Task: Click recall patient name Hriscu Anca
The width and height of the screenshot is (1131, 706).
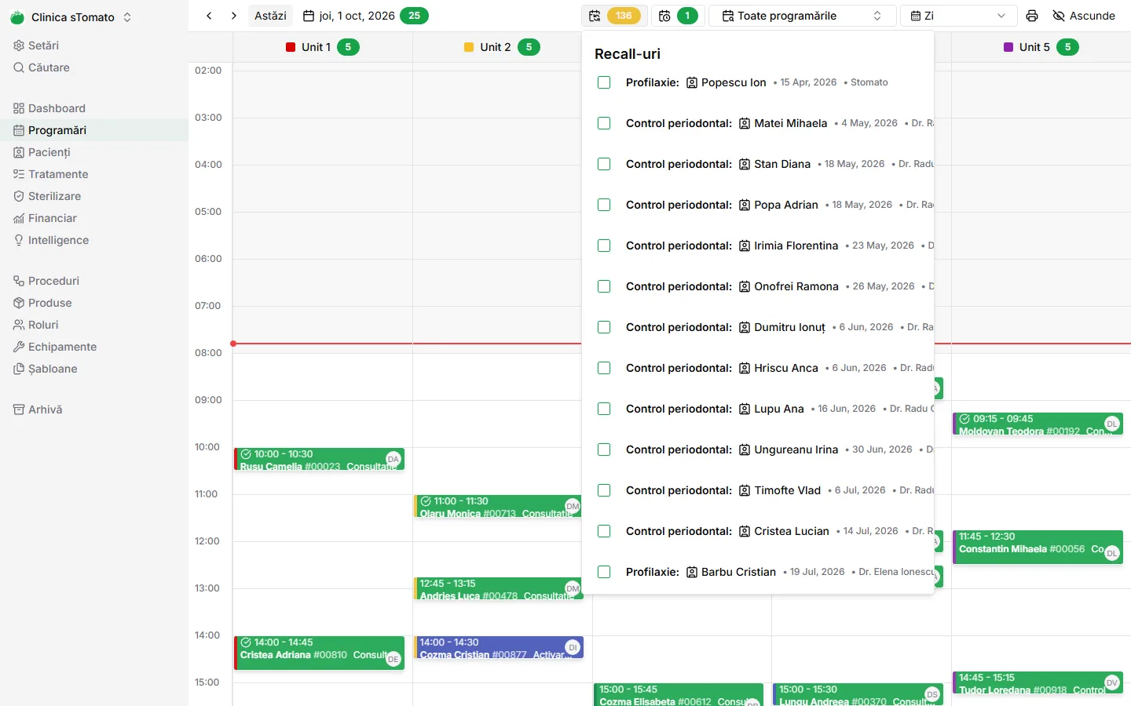Action: [x=786, y=368]
